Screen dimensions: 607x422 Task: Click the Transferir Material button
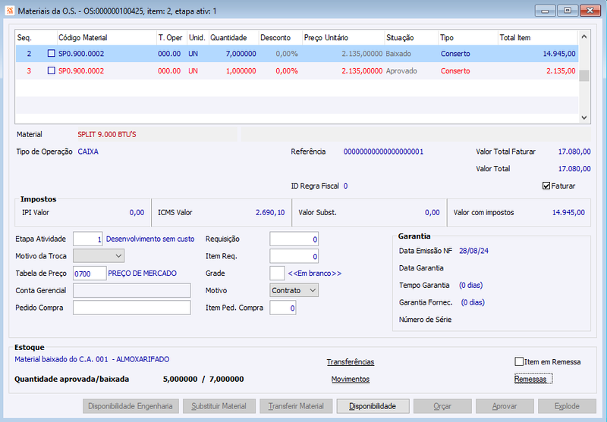point(296,406)
